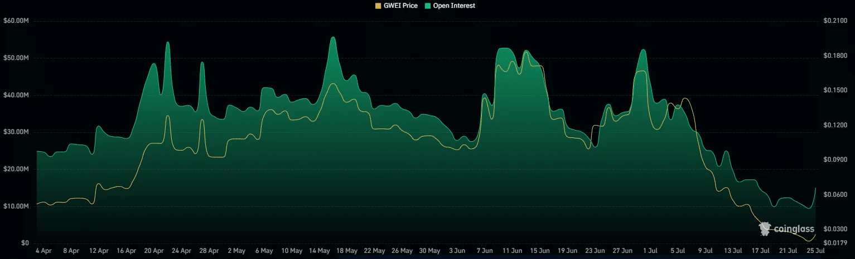Screen dimensions: 855x259
Task: Click the 20 Apr date label
Action: click(x=154, y=251)
